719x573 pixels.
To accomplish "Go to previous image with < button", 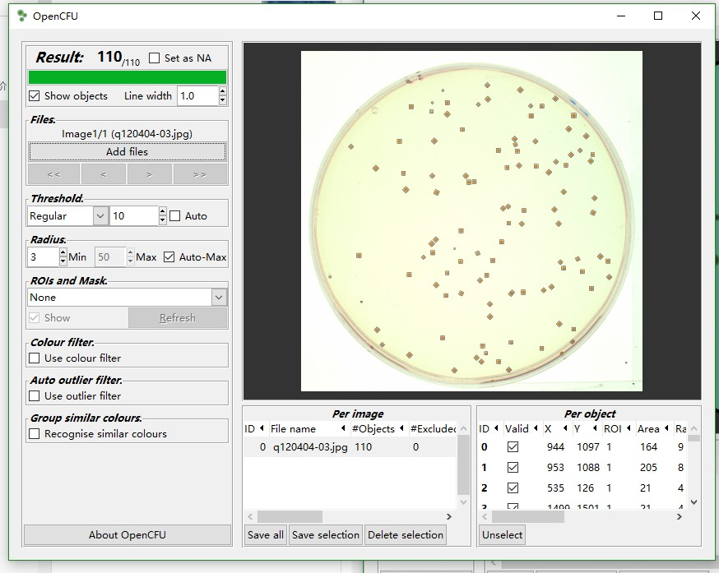I will (104, 174).
